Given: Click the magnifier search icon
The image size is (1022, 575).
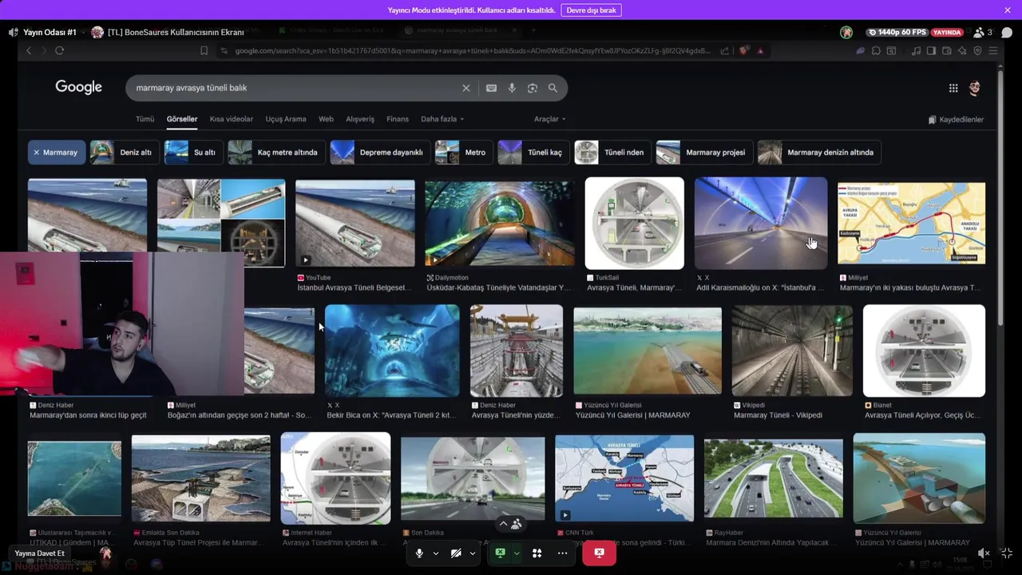Looking at the screenshot, I should 553,88.
